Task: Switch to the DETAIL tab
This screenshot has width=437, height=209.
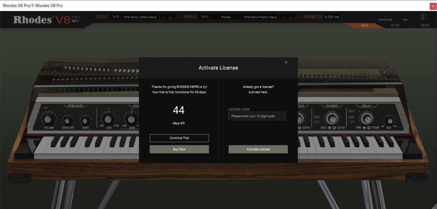Action: [425, 25]
